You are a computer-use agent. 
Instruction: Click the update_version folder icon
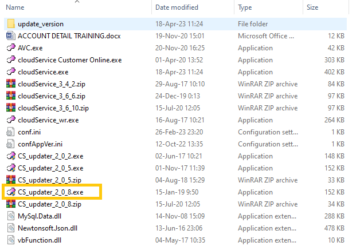coord(10,24)
